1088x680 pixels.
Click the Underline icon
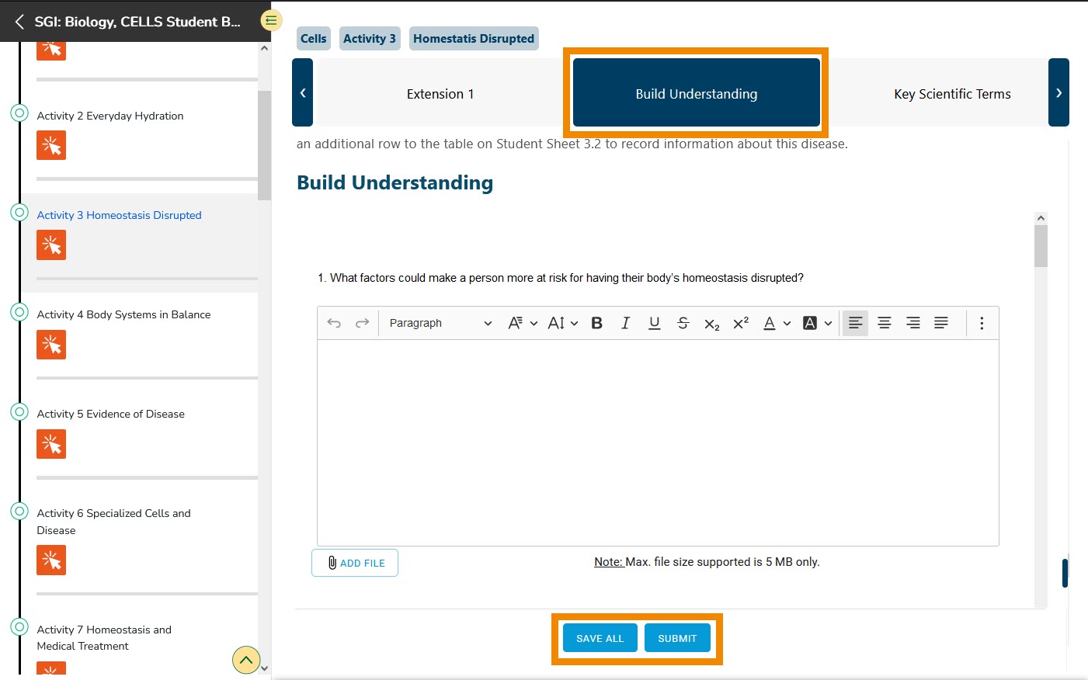pyautogui.click(x=654, y=323)
